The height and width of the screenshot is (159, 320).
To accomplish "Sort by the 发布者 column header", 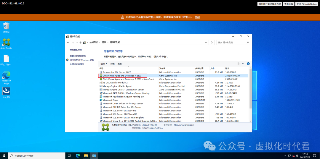I will click(176, 68).
